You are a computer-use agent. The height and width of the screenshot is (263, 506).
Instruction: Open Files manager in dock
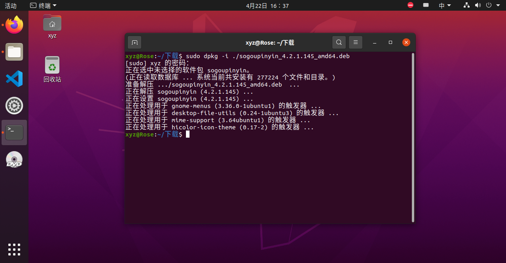click(x=14, y=52)
